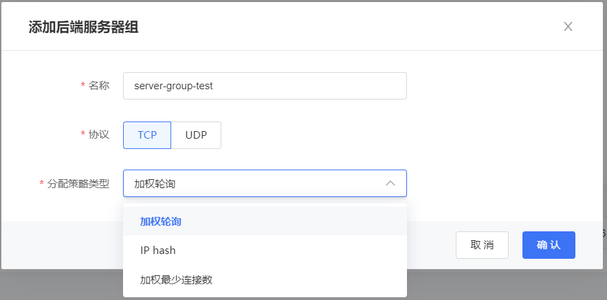Click the 分配策略类型 field label
This screenshot has width=607, height=300.
[x=78, y=184]
